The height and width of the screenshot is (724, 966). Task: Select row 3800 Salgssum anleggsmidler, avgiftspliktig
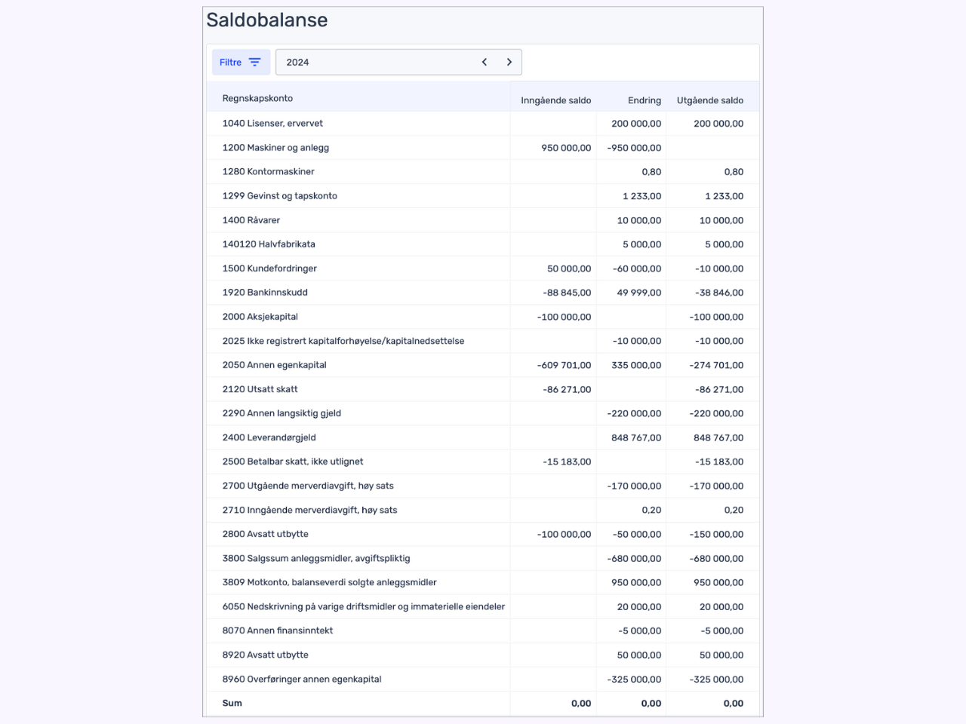[x=483, y=558]
